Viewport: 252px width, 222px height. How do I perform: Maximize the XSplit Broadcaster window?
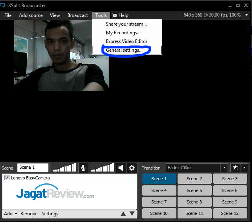pyautogui.click(x=238, y=6)
